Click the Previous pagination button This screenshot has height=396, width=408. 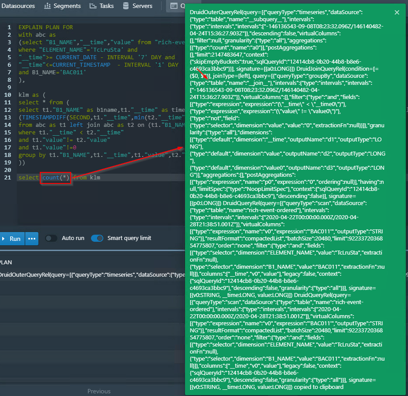pos(99,391)
